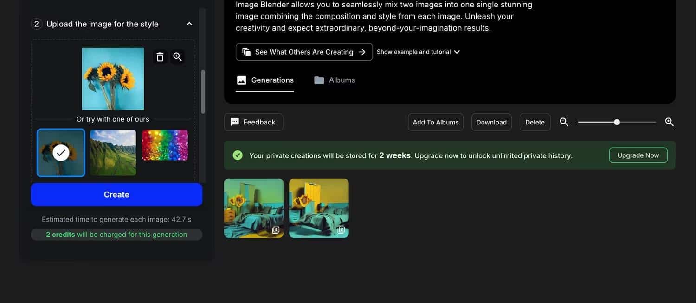
Task: Collapse the Upload style image section
Action: tap(189, 24)
